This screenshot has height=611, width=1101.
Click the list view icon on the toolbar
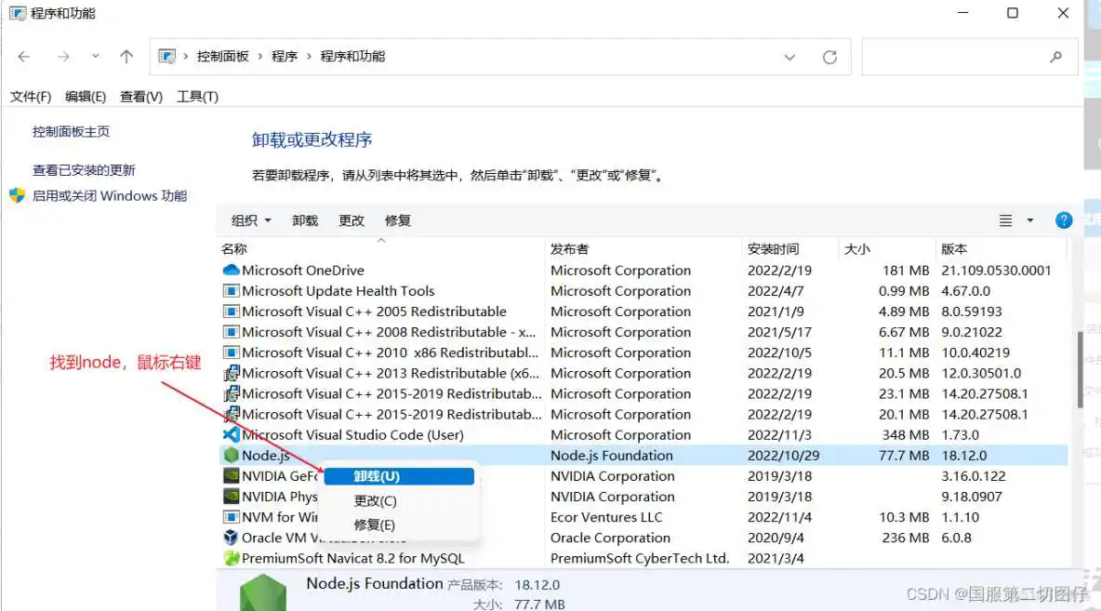coord(1004,219)
